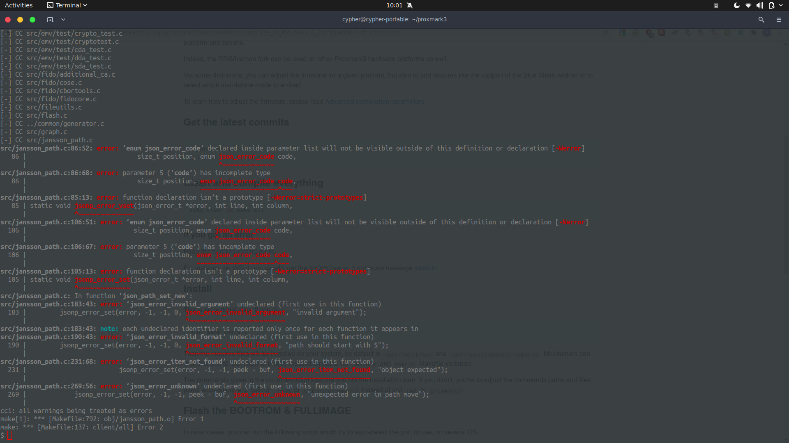
Task: Open the terminal search
Action: pos(761,19)
